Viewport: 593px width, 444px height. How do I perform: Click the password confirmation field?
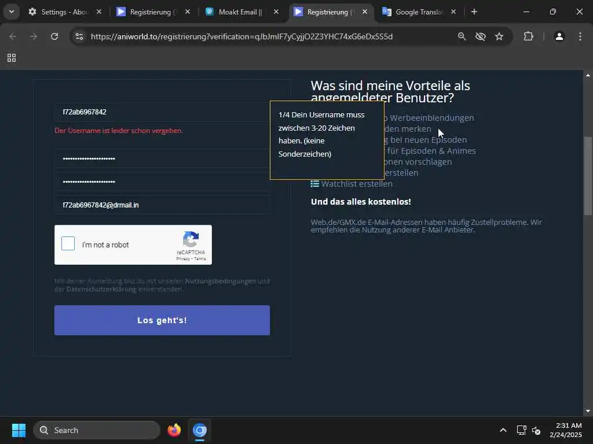pyautogui.click(x=162, y=182)
